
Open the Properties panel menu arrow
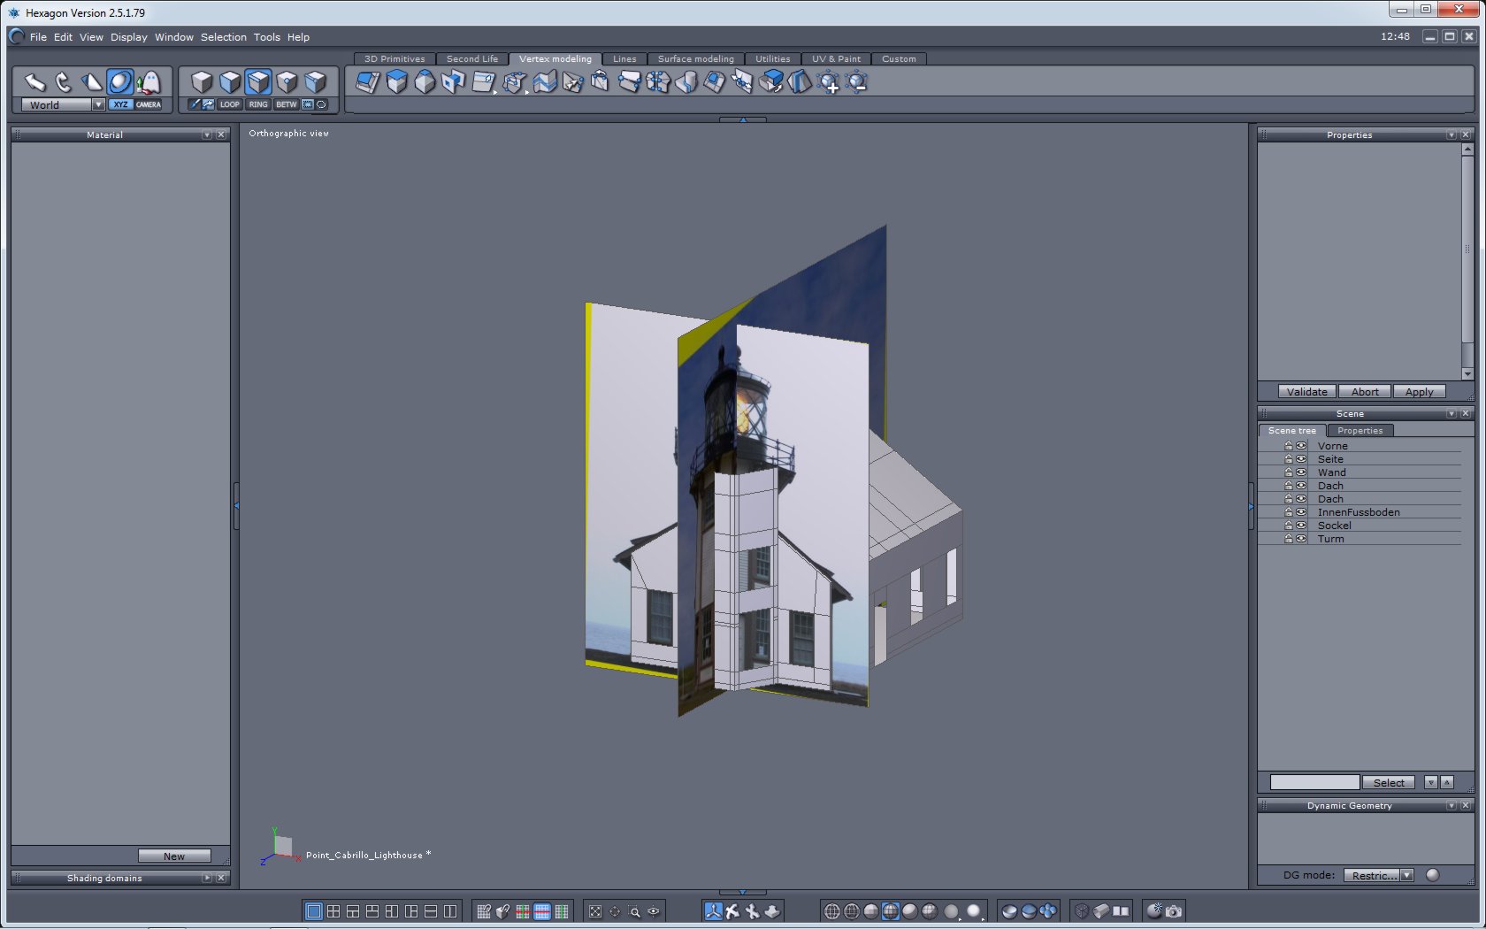pos(1452,135)
